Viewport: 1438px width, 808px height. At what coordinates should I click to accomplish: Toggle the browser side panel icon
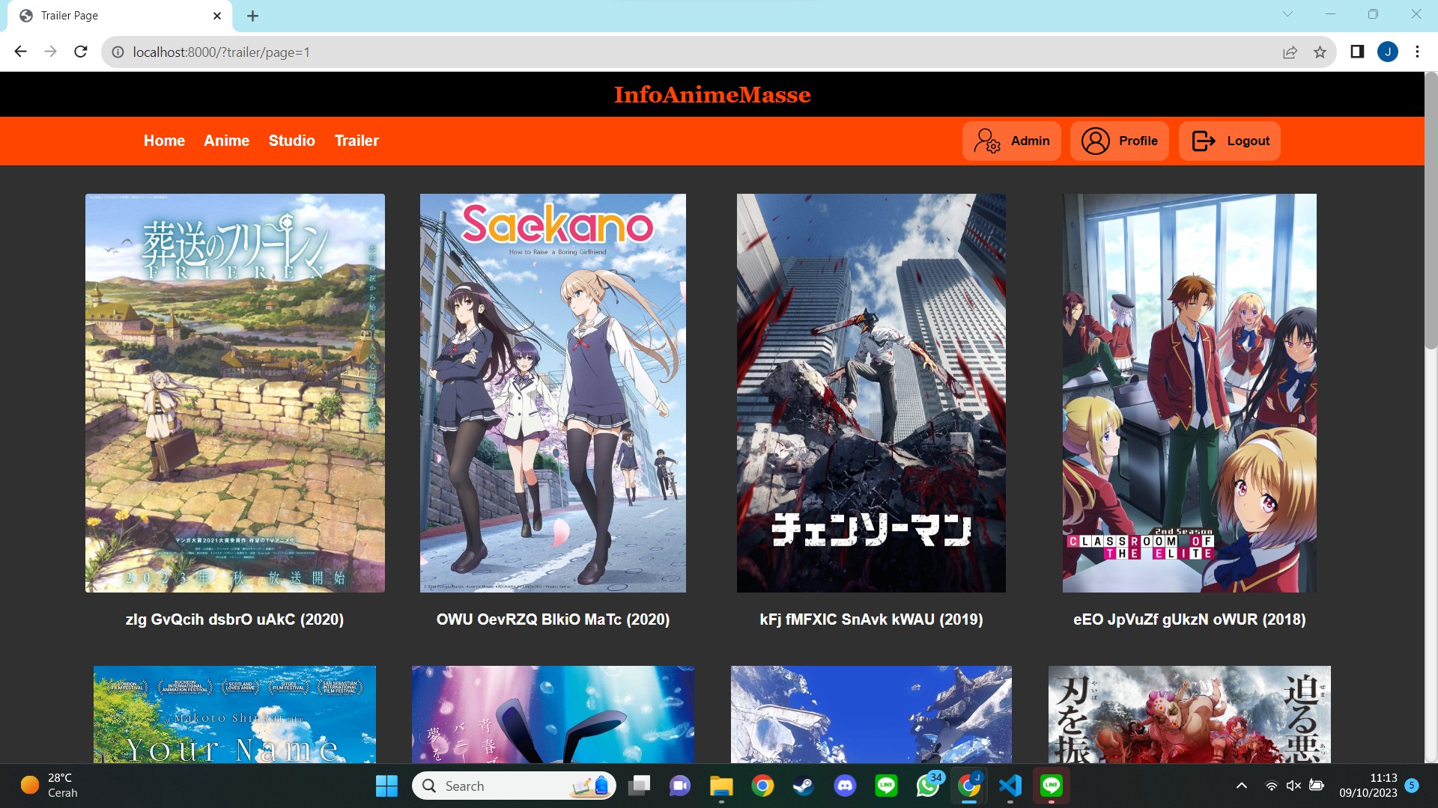(1357, 52)
